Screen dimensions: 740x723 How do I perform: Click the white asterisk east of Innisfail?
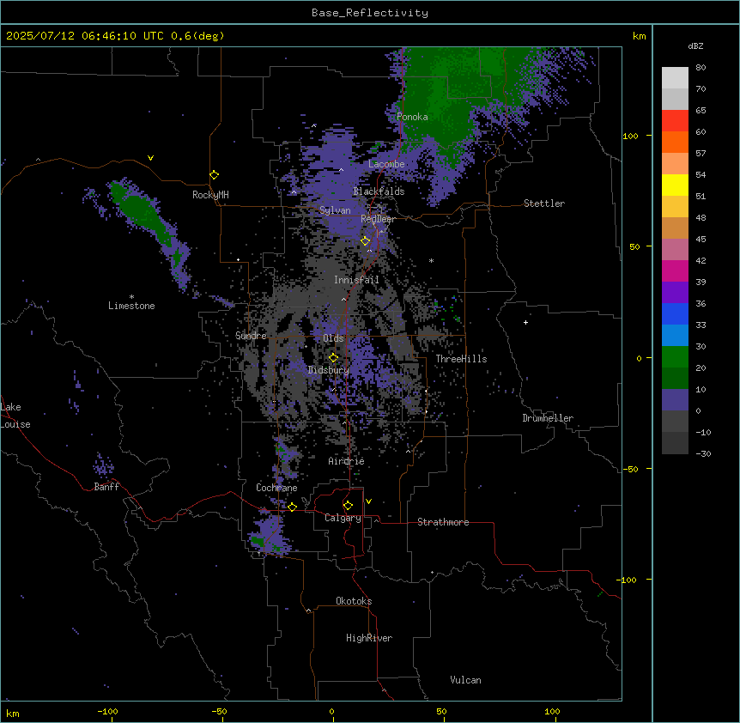click(431, 261)
